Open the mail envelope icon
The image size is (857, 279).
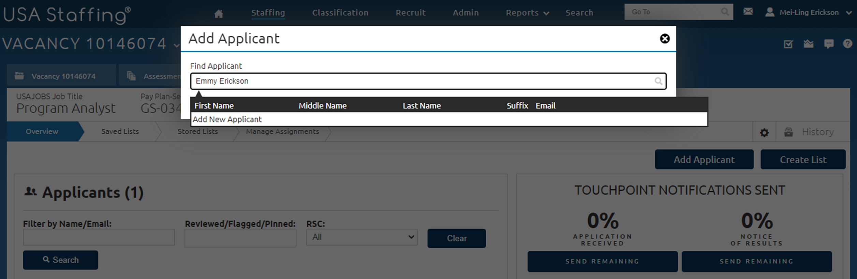pos(748,12)
